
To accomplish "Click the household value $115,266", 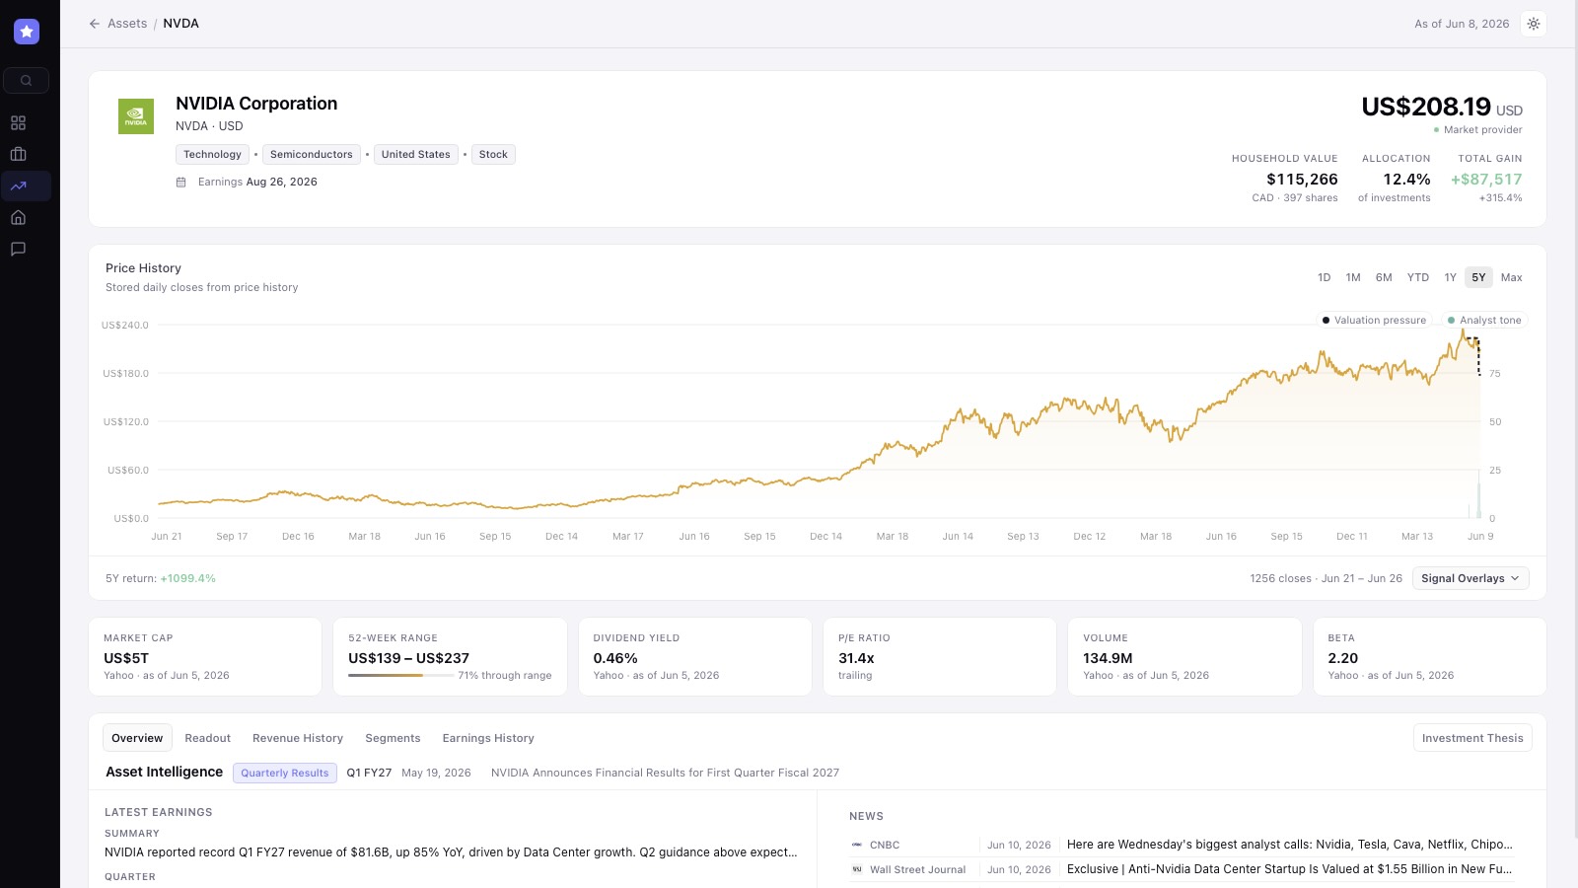I will click(x=1302, y=180).
